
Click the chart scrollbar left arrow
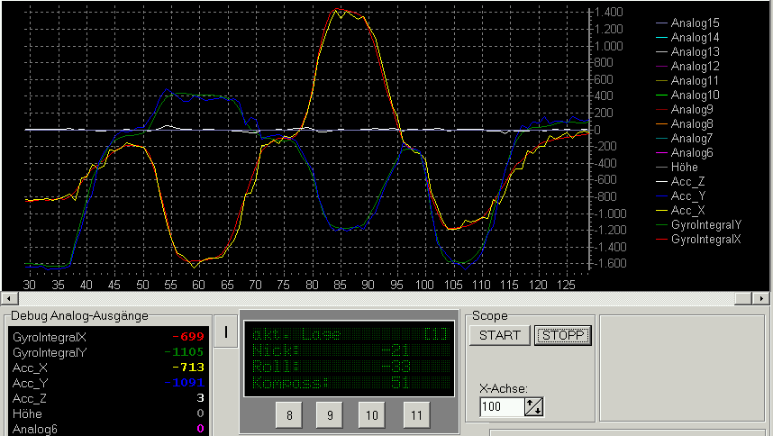pyautogui.click(x=6, y=297)
